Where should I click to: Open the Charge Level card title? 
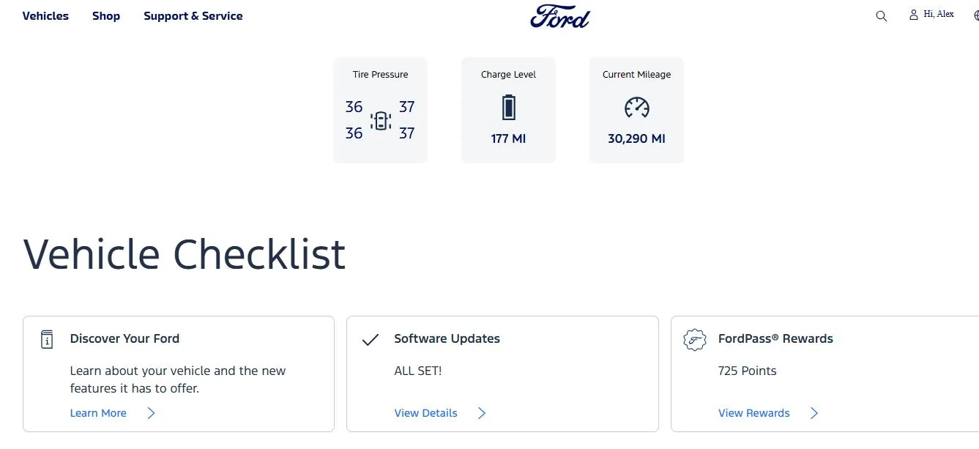click(x=509, y=75)
